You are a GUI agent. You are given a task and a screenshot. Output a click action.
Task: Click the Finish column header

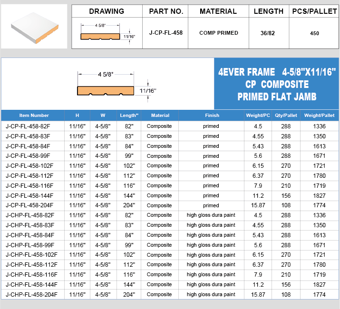pyautogui.click(x=212, y=116)
